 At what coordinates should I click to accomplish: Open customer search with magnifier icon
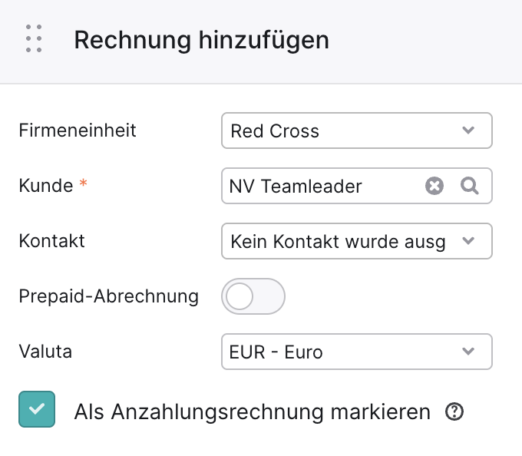[x=470, y=186]
